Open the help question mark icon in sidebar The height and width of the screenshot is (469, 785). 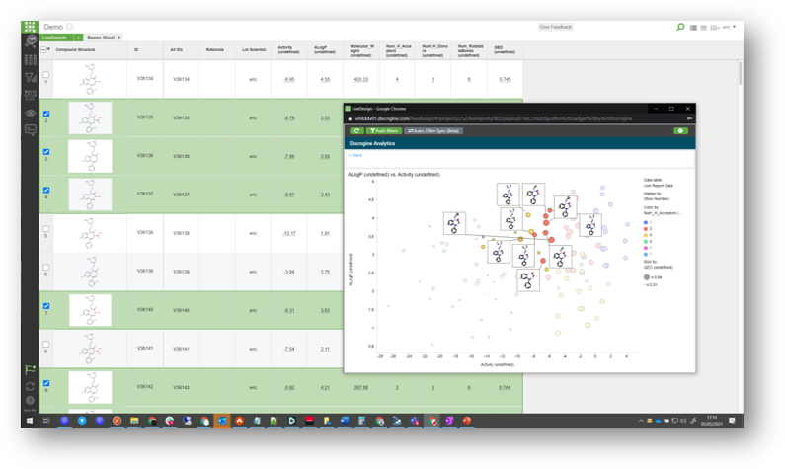[x=30, y=401]
